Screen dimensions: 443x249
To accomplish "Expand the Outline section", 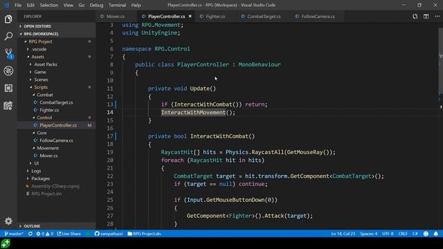I will point(57,226).
